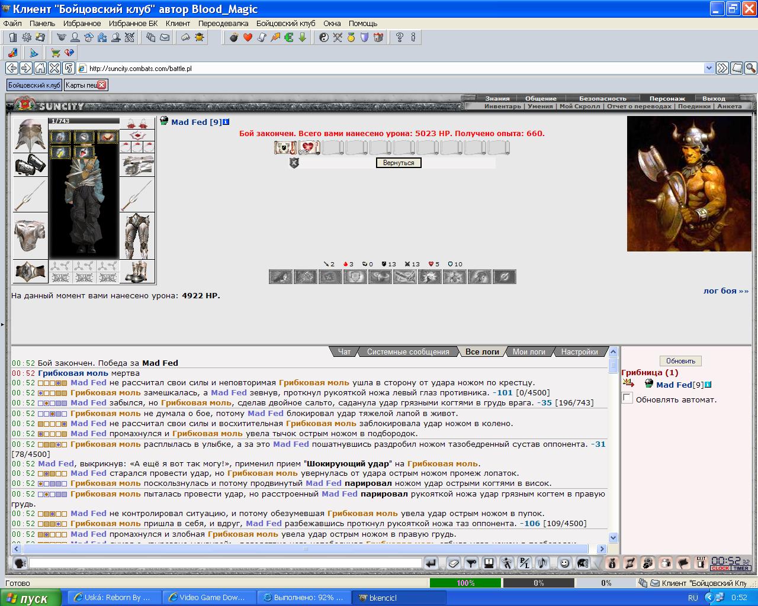Click the Обновить button
Viewport: 758px width, 606px height.
pos(680,361)
